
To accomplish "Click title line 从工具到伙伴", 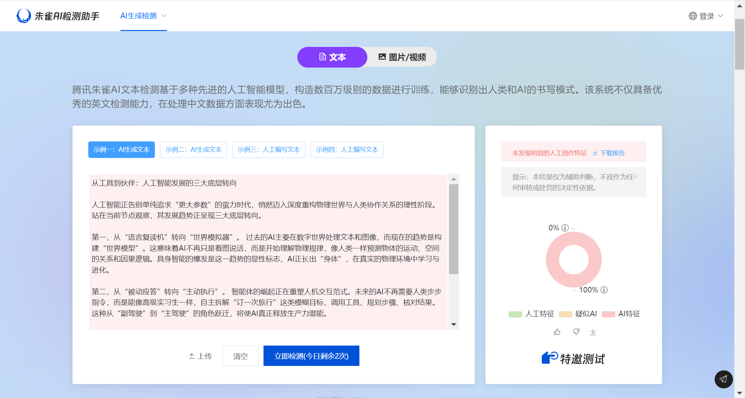I will [164, 183].
